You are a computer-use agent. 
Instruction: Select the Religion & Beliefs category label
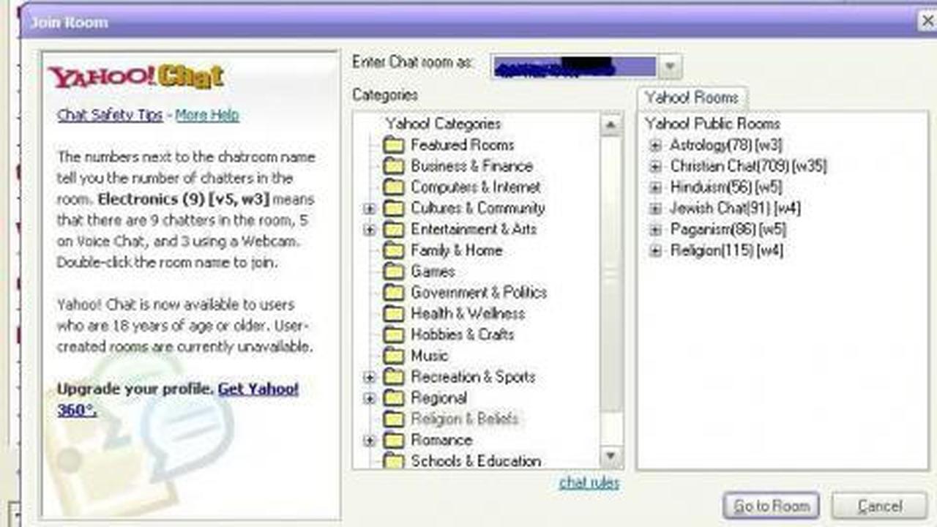[465, 419]
